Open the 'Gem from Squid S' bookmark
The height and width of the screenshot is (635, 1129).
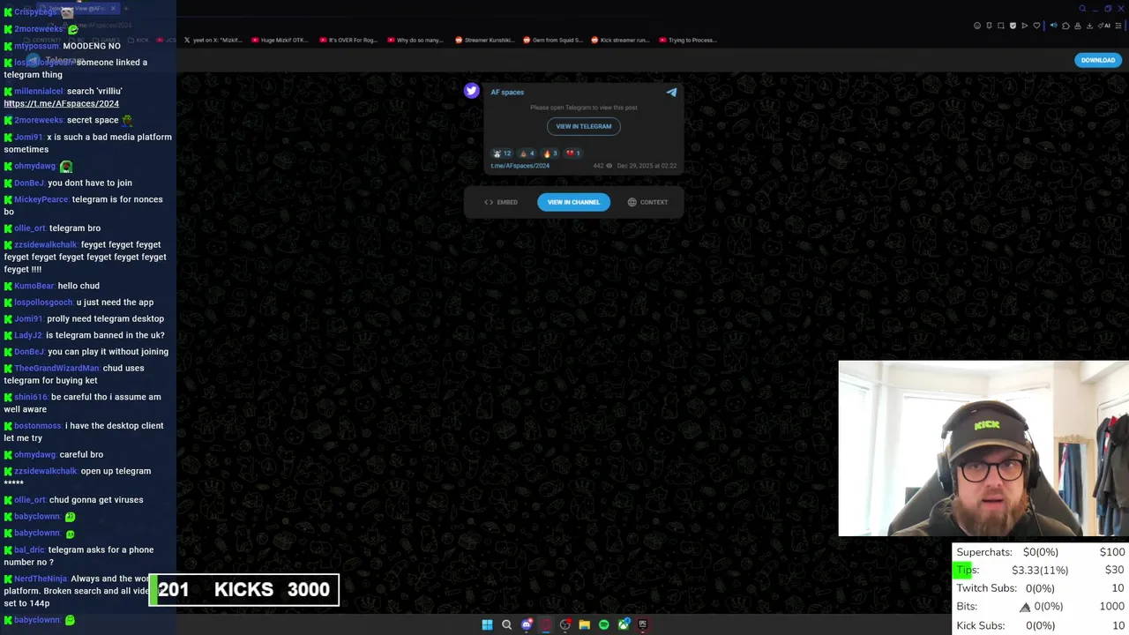coord(553,40)
